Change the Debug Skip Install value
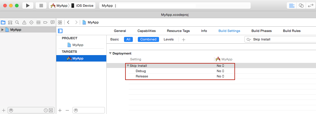316x114 pixels. pos(221,71)
